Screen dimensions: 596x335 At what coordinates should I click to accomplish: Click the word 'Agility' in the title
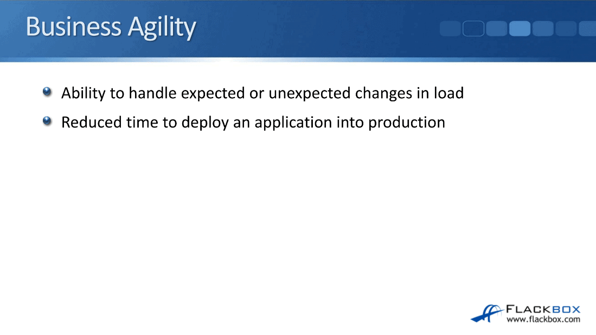161,27
